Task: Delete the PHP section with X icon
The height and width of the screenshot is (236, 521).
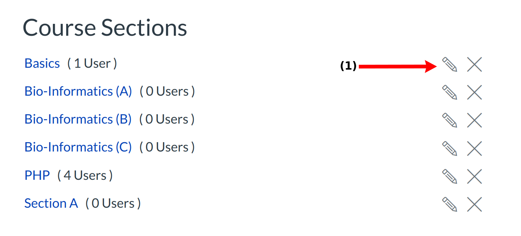Action: tap(474, 176)
